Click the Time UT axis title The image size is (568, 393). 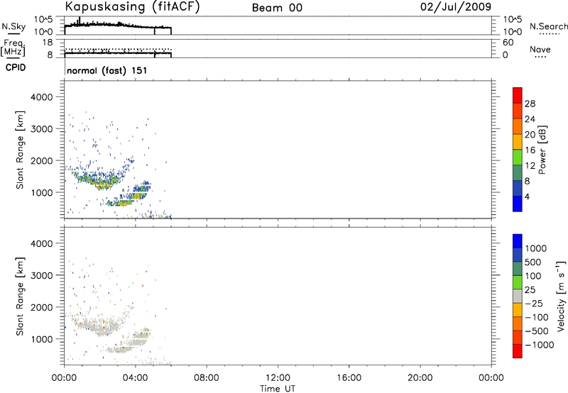[x=278, y=389]
